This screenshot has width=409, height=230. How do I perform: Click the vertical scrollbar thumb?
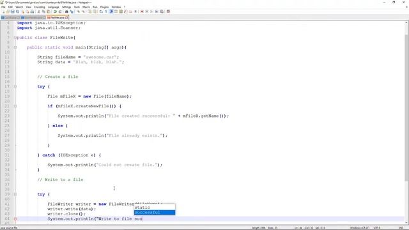coord(406,107)
